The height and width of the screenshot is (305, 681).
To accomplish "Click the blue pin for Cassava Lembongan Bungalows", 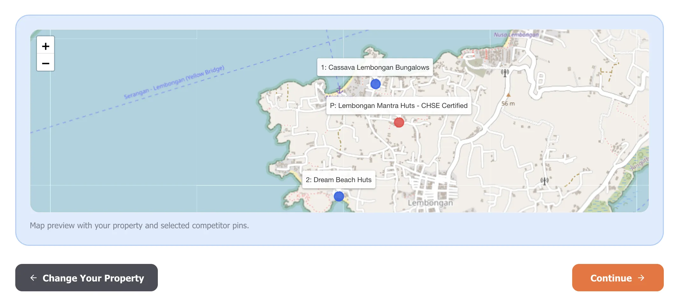I will click(376, 84).
